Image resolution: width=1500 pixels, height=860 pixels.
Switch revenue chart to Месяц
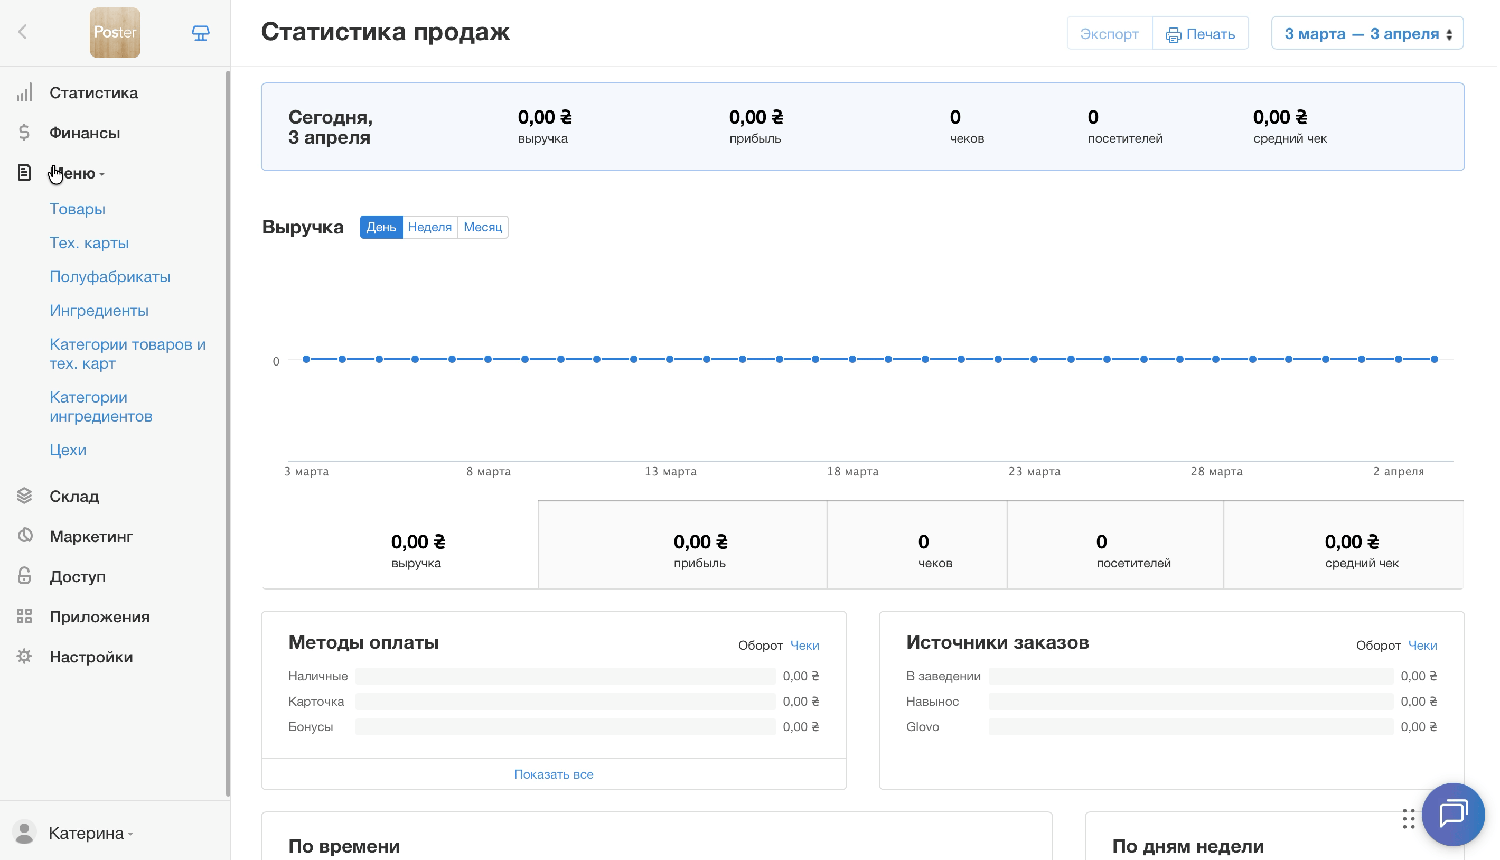(482, 227)
